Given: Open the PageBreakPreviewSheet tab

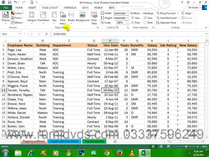Looking at the screenshot, I should click(64, 141).
